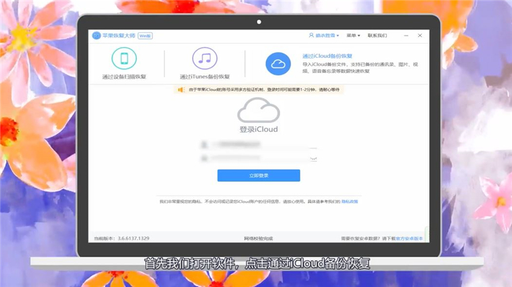Click the speaker notice icon
The height and width of the screenshot is (287, 512).
click(181, 89)
